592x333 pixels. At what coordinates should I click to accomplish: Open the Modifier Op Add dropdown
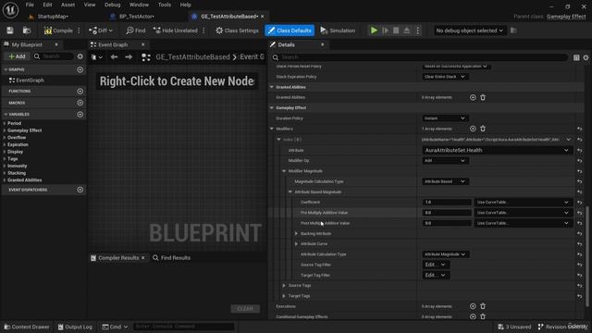coord(445,161)
